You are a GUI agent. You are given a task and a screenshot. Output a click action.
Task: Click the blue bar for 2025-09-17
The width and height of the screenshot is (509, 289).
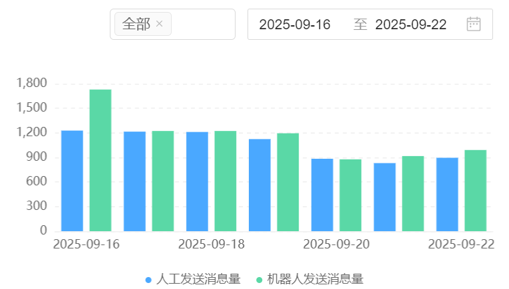coord(134,181)
